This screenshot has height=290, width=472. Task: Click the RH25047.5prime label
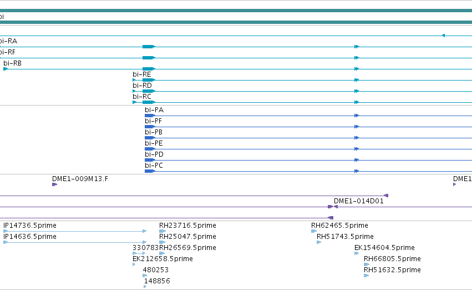(x=187, y=237)
